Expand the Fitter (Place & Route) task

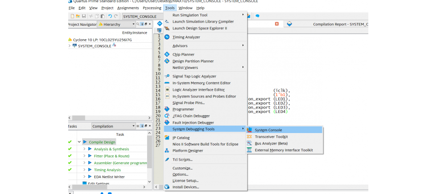84,156
